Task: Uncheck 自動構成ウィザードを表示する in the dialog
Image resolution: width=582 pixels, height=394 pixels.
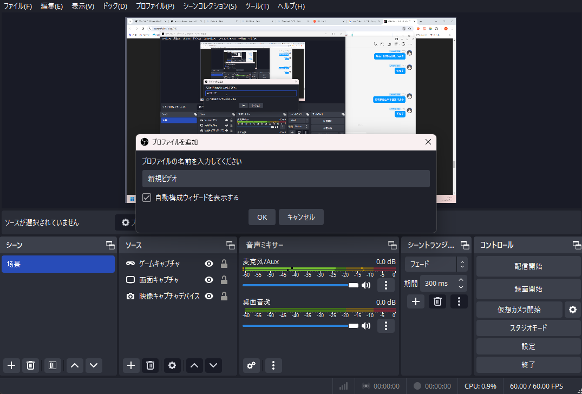Action: click(x=147, y=198)
